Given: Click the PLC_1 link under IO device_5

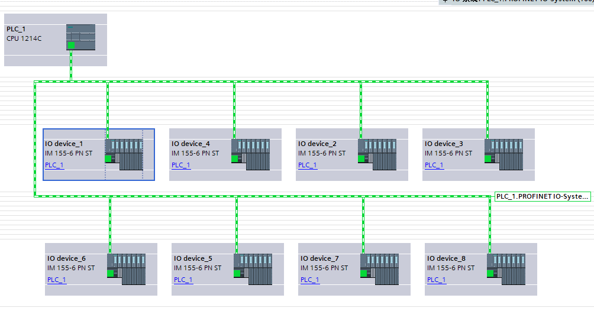Looking at the screenshot, I should [183, 280].
